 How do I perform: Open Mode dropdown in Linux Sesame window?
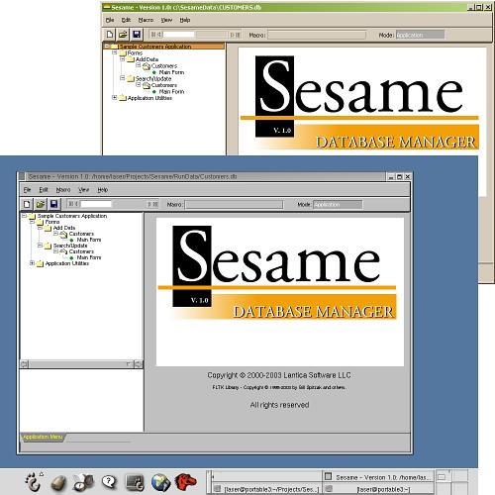pos(338,205)
